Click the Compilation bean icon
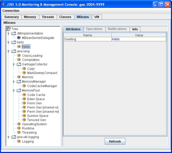This screenshot has height=153, width=172. (x=19, y=60)
